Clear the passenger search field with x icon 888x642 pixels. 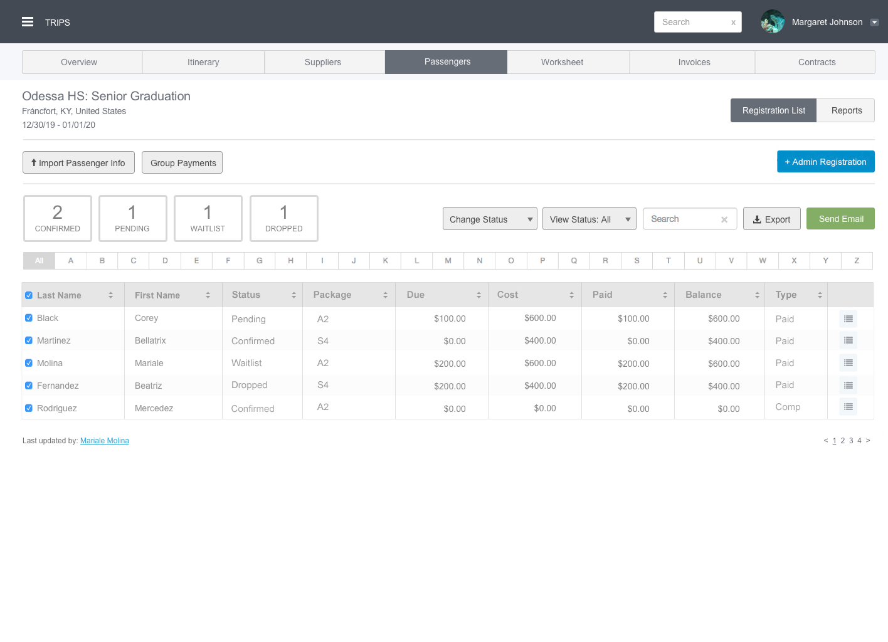pyautogui.click(x=724, y=219)
